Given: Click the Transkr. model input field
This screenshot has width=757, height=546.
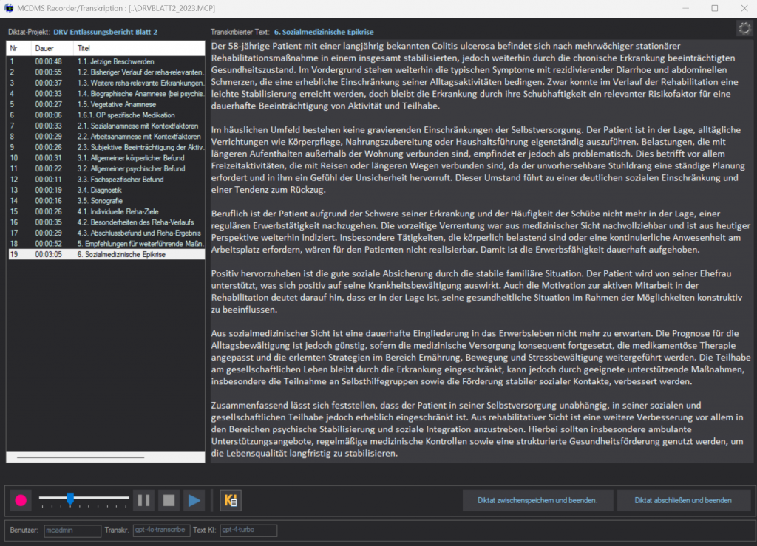Looking at the screenshot, I should 160,530.
